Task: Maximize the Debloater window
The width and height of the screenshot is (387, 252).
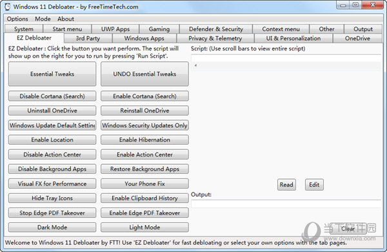Action: point(355,5)
